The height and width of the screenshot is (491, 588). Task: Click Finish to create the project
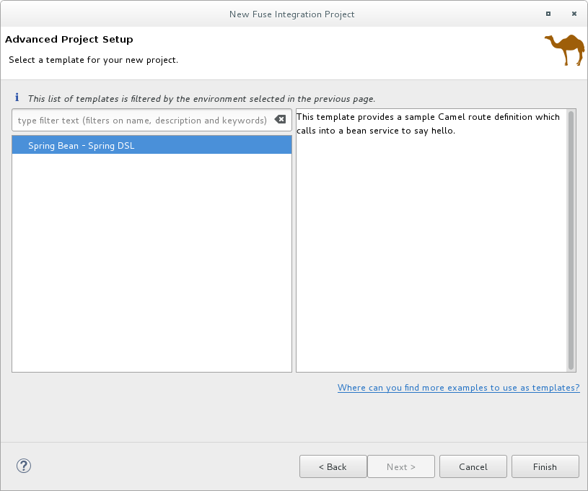tap(545, 466)
